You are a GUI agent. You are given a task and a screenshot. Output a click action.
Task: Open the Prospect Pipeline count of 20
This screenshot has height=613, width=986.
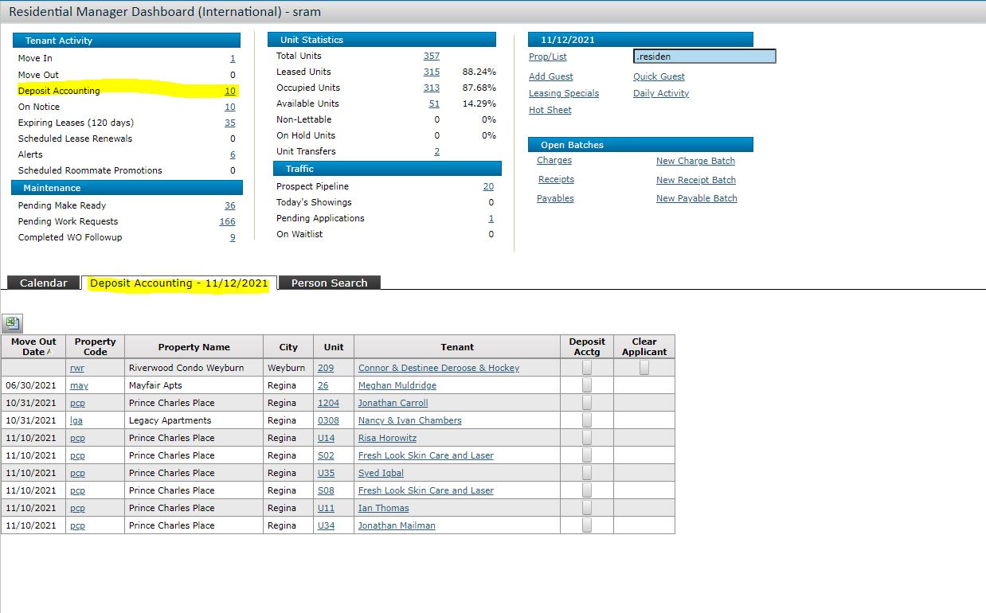pos(488,186)
